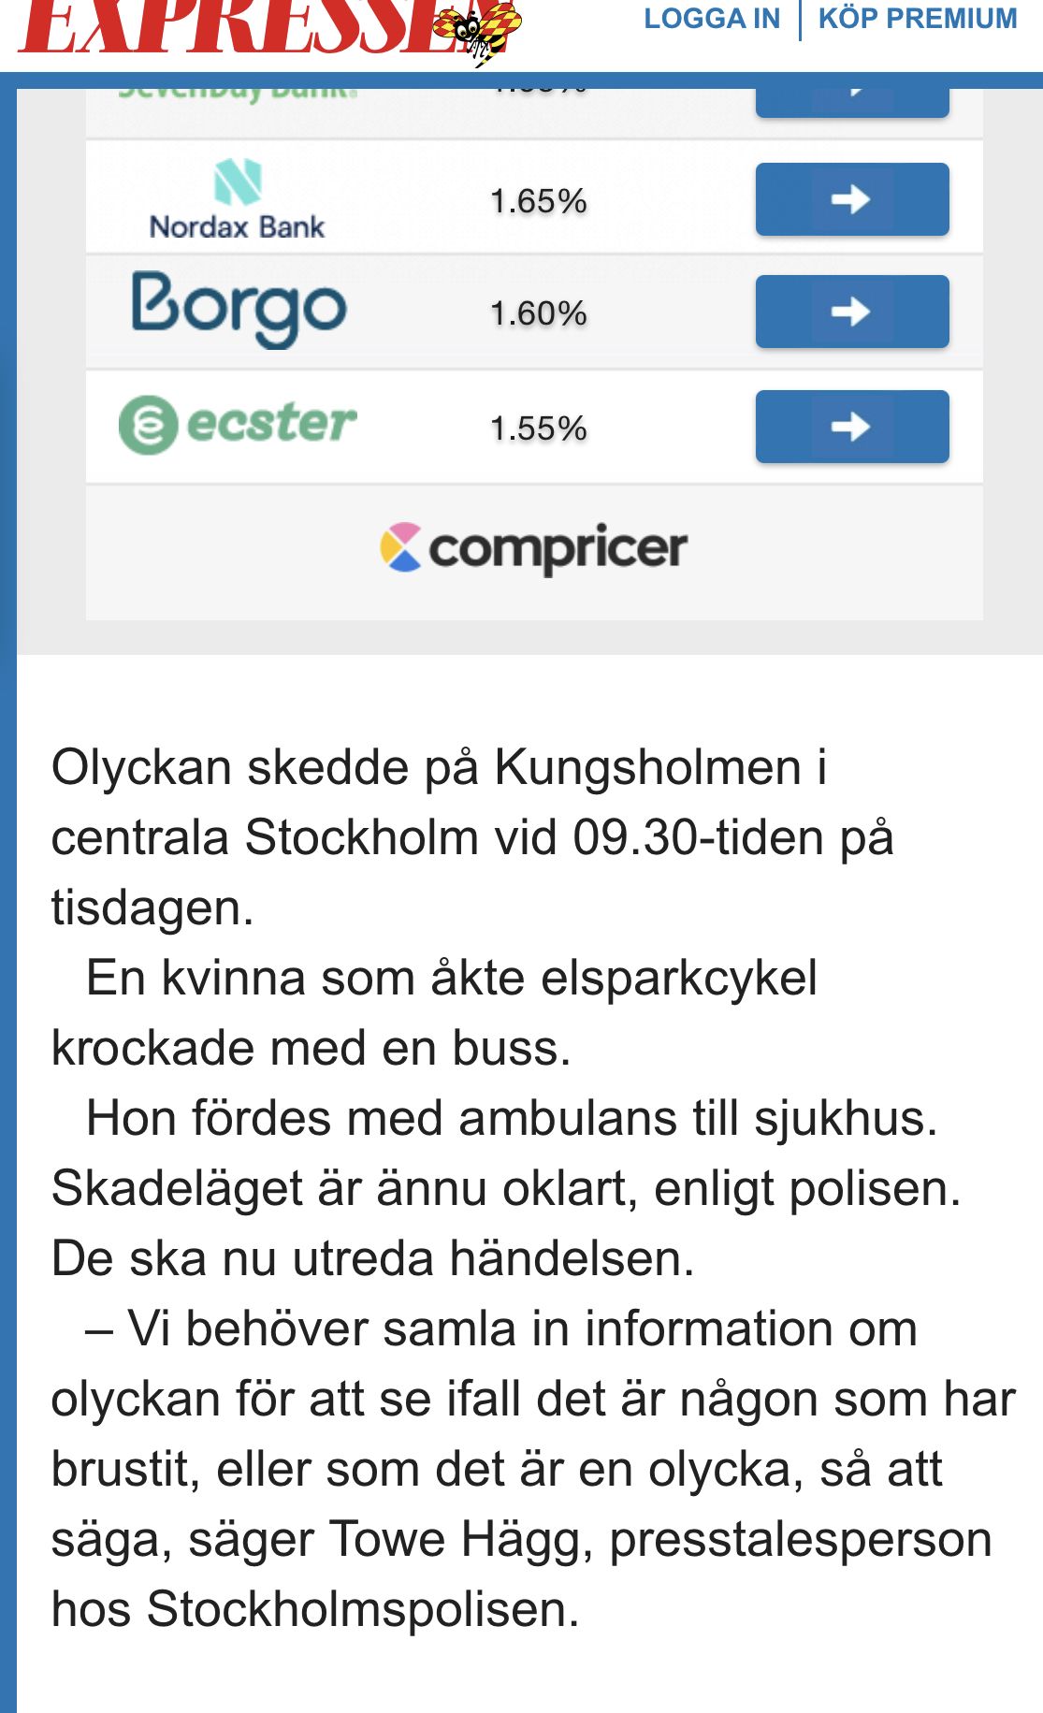1043x1713 pixels.
Task: Select the Nordax Bank logo
Action: pyautogui.click(x=237, y=200)
